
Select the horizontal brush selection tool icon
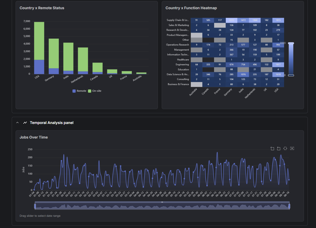(x=285, y=149)
